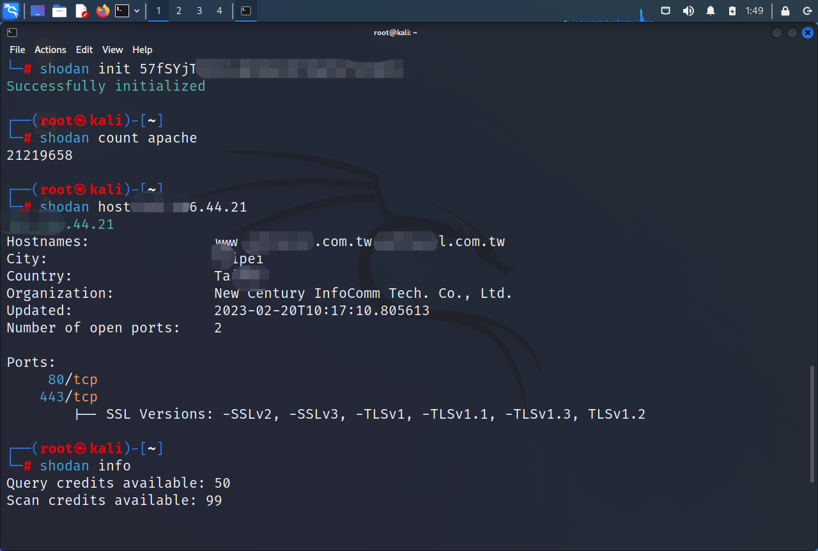Click the 'Hostnames:' label
Image resolution: width=818 pixels, height=551 pixels.
(x=48, y=242)
